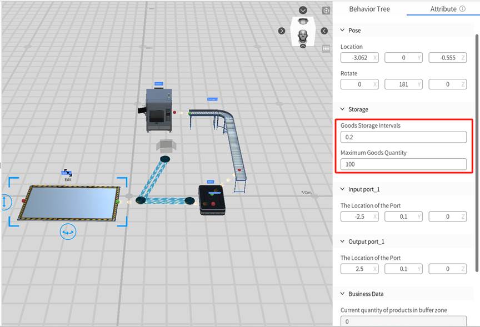The image size is (480, 327).
Task: Click the vertical move handle left of buffer
Action: tap(4, 202)
